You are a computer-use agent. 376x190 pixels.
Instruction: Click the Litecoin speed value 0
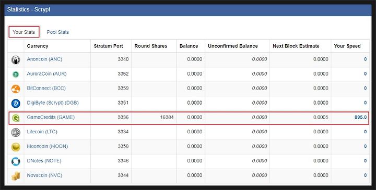[x=365, y=132]
